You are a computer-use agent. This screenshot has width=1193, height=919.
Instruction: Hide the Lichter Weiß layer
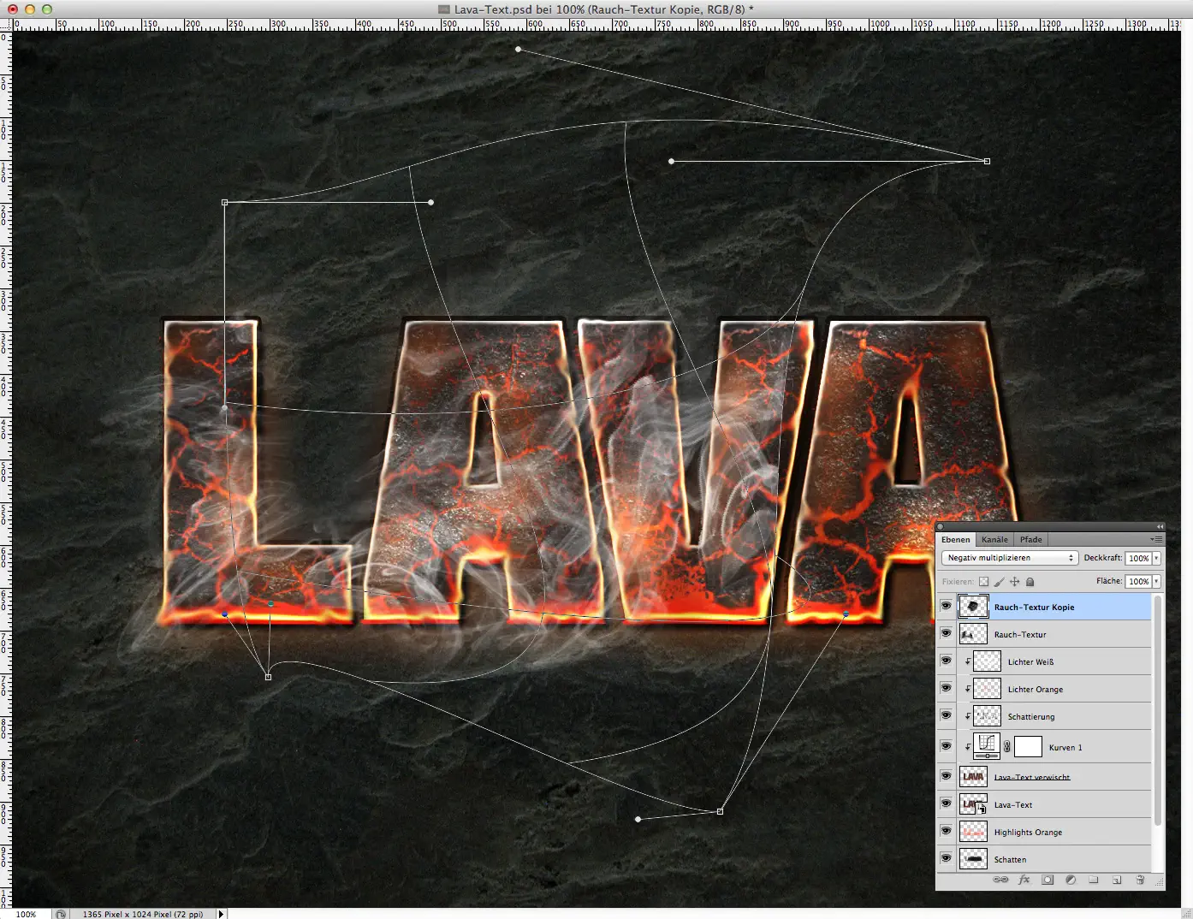(x=947, y=661)
